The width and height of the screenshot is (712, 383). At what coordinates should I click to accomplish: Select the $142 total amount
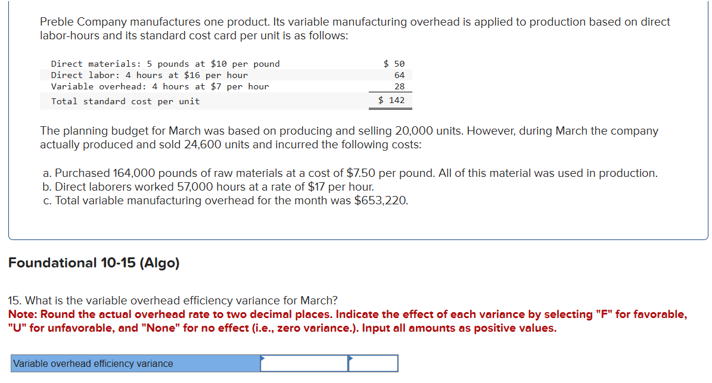click(391, 101)
